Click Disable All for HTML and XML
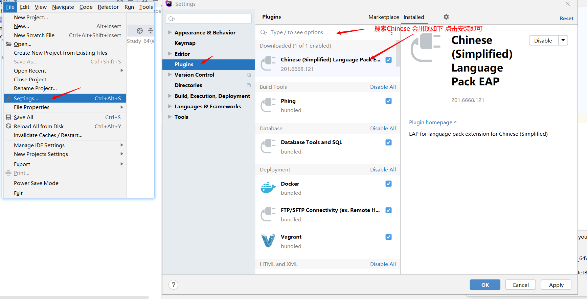 tap(383, 264)
